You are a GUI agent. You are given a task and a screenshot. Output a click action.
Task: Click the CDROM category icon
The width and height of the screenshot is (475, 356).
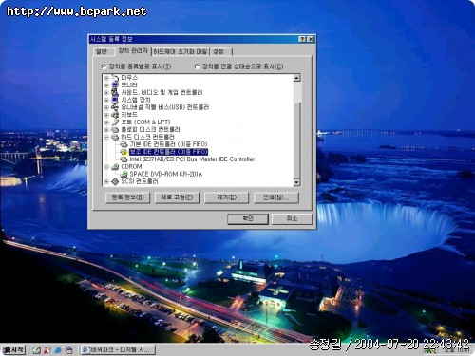click(115, 166)
